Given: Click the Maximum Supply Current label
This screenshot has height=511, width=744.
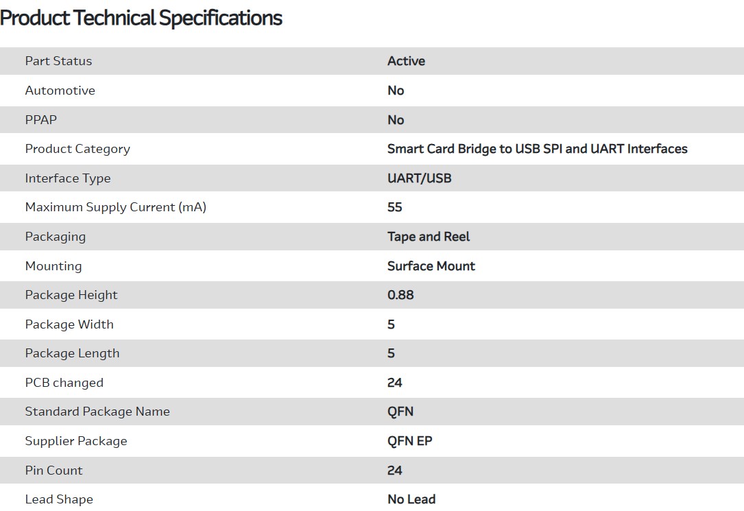Looking at the screenshot, I should click(115, 207).
